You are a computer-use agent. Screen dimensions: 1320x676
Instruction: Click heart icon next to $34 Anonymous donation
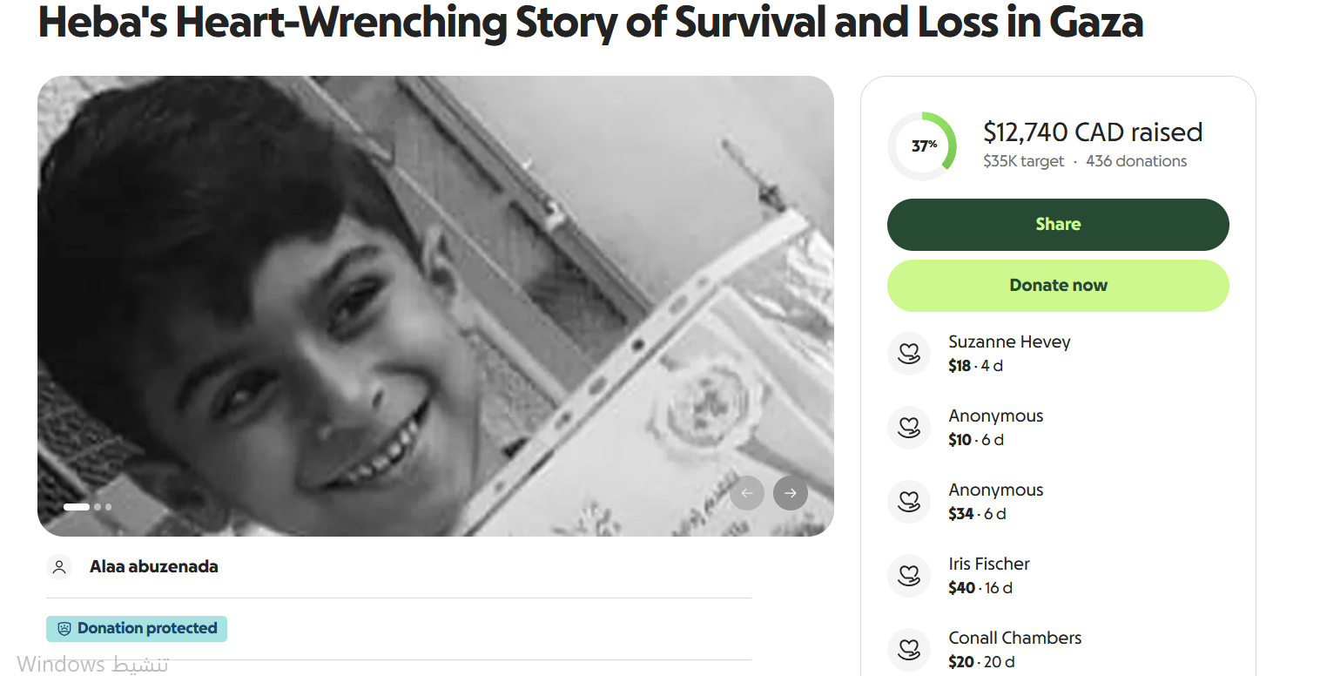click(x=909, y=501)
